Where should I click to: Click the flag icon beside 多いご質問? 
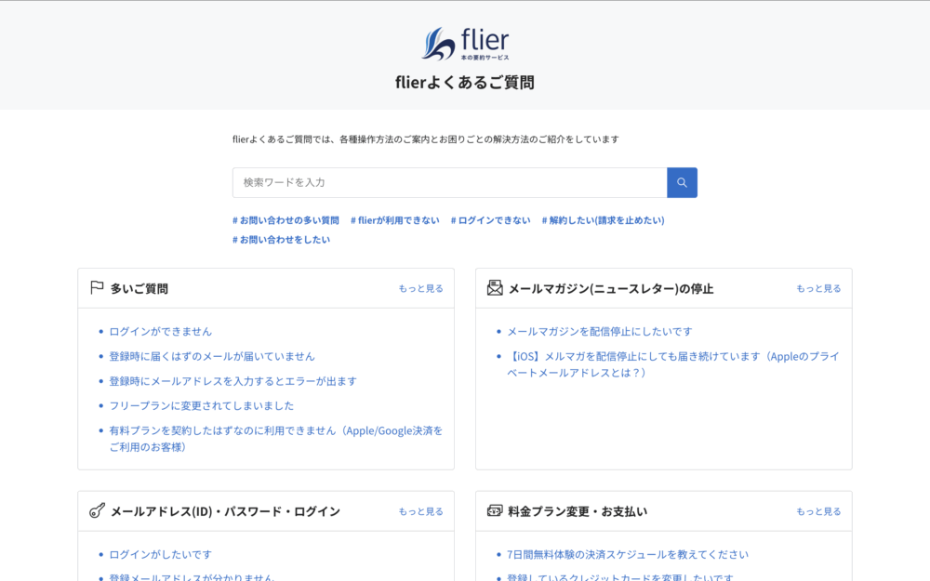[97, 288]
